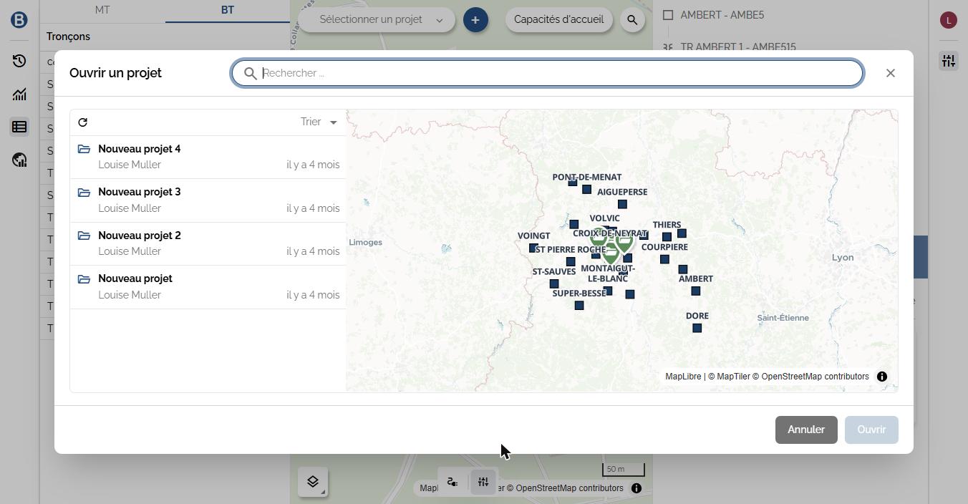Open the history clock sidebar icon

[19, 61]
